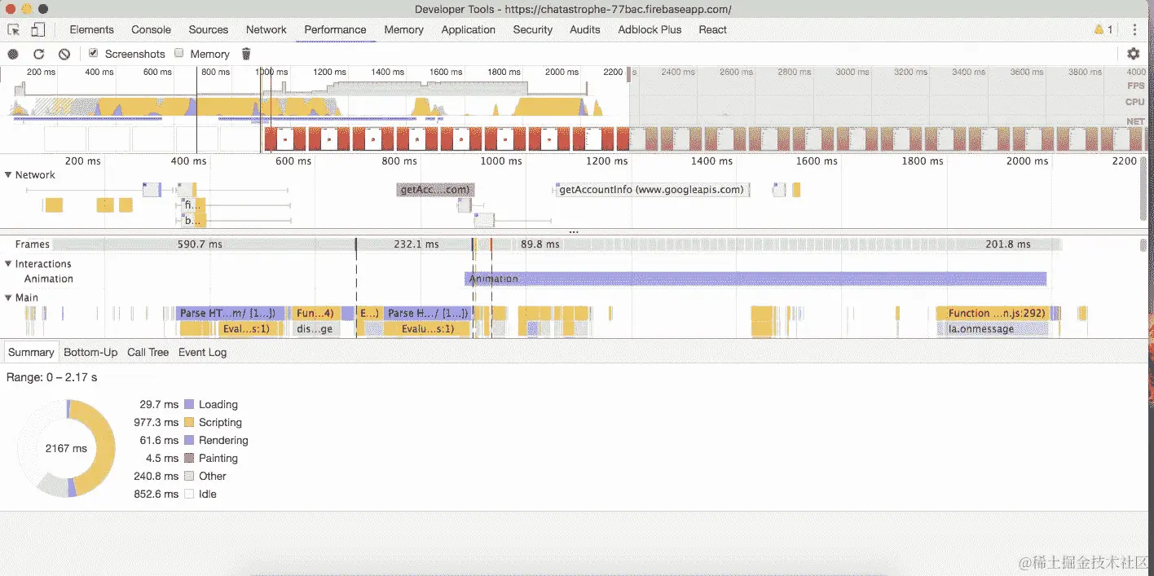
Task: Click the Other grey legend swatch
Action: (x=189, y=476)
